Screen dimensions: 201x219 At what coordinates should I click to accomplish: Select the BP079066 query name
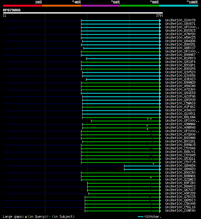click(12, 10)
